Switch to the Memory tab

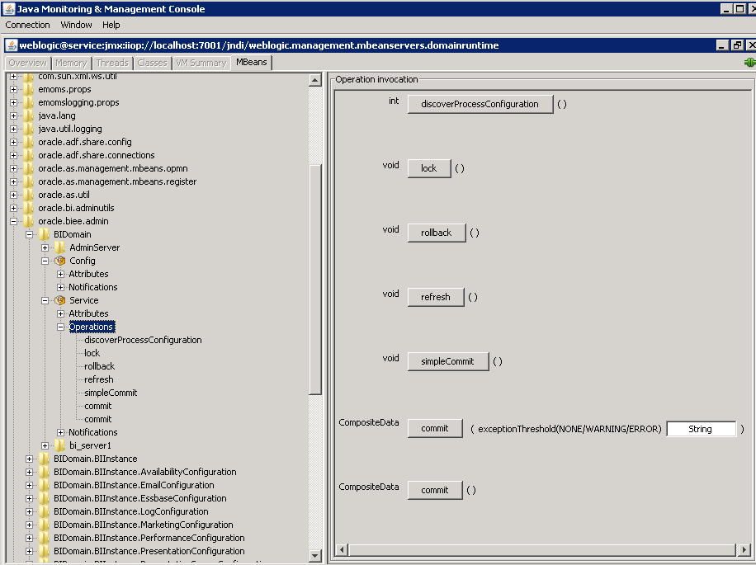(71, 64)
